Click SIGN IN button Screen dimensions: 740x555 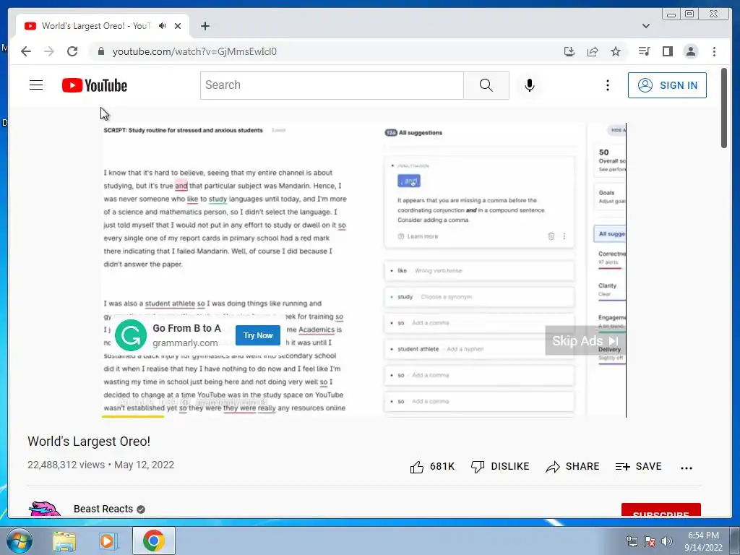[x=667, y=85]
